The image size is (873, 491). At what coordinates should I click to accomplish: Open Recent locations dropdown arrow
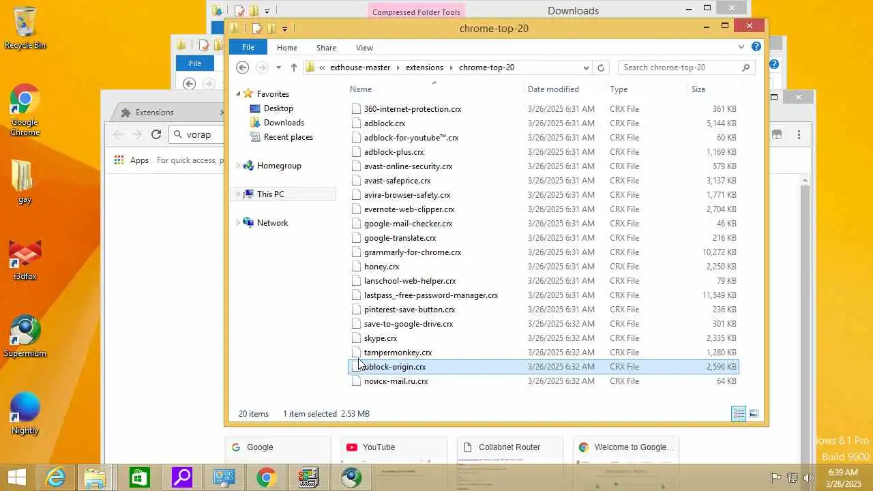pyautogui.click(x=278, y=68)
